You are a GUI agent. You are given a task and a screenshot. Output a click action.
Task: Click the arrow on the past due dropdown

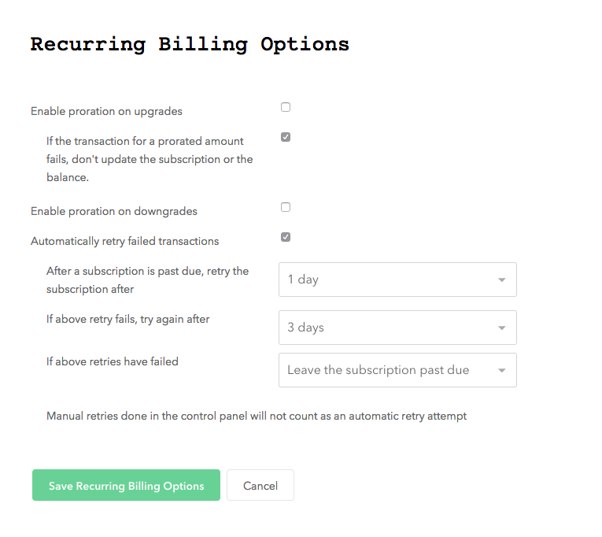coord(501,371)
